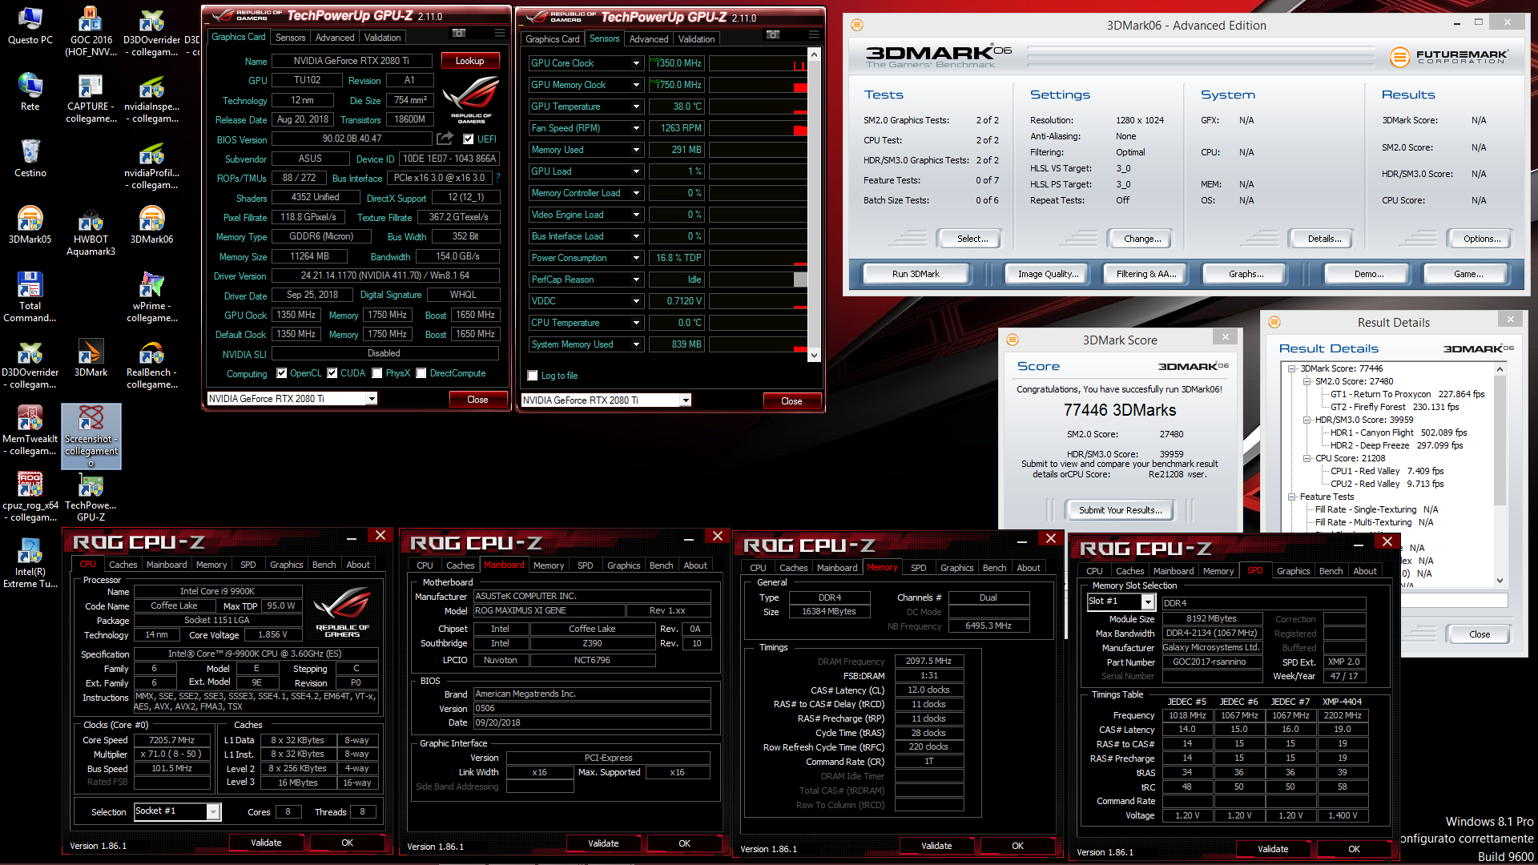Image resolution: width=1538 pixels, height=865 pixels.
Task: Open wPrime desktop shortcut
Action: pos(151,297)
